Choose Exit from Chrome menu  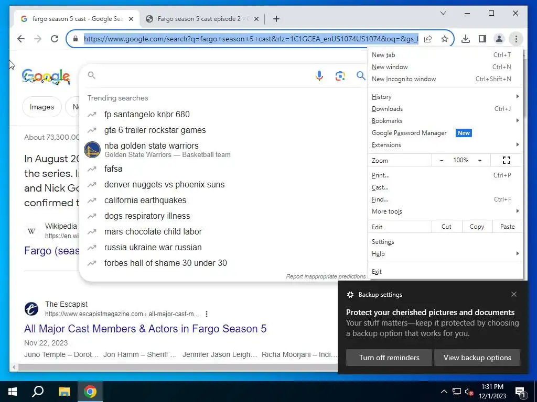(445, 272)
